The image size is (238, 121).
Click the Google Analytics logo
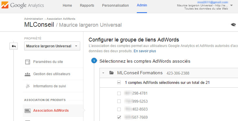[x=23, y=5]
